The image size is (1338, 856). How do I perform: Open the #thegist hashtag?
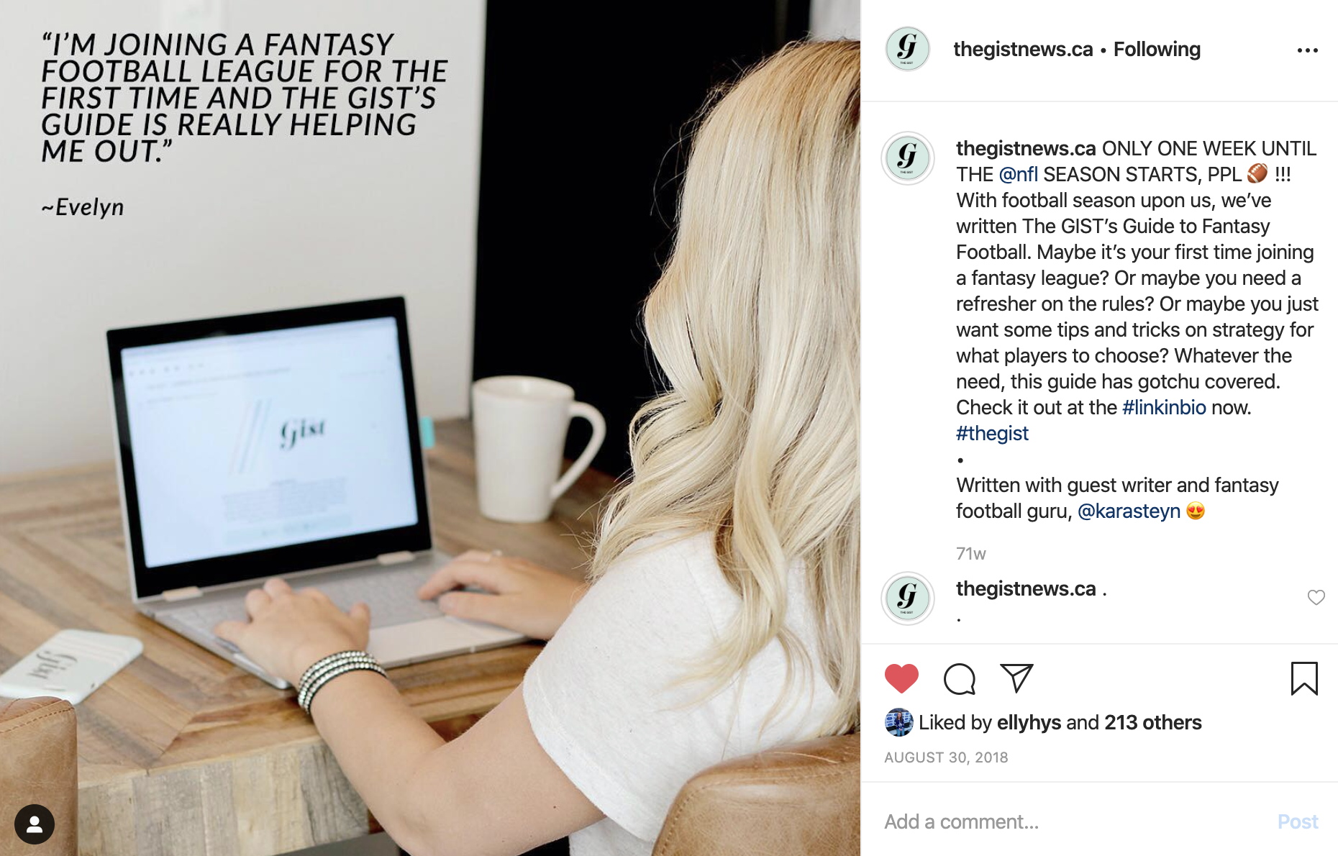[x=992, y=433]
